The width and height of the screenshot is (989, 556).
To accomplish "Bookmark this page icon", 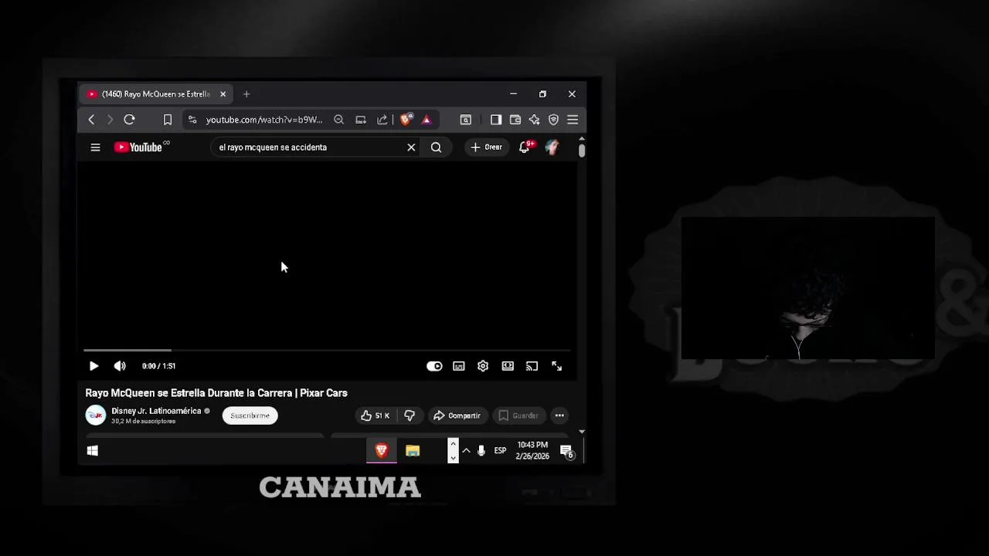I will (167, 120).
